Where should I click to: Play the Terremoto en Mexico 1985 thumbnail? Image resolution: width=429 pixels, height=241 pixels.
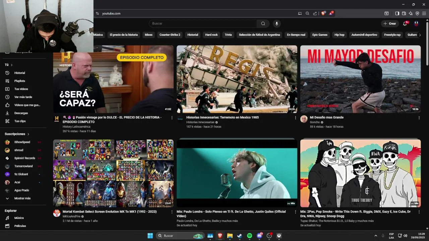(237, 79)
